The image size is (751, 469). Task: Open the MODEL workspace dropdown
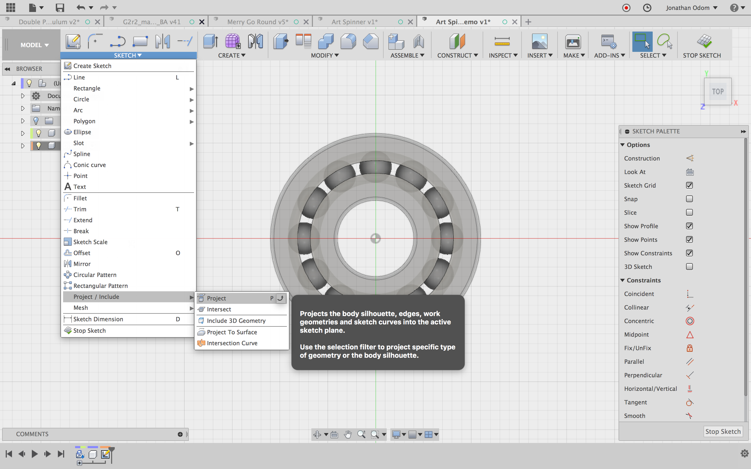[x=34, y=45]
